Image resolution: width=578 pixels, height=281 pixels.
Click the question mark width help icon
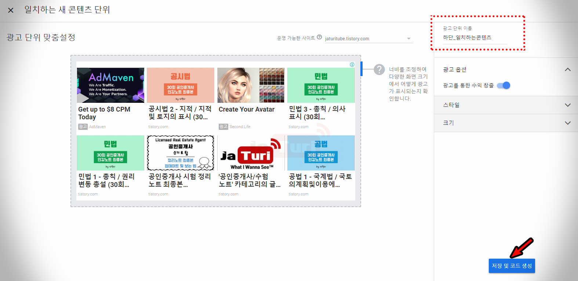379,70
